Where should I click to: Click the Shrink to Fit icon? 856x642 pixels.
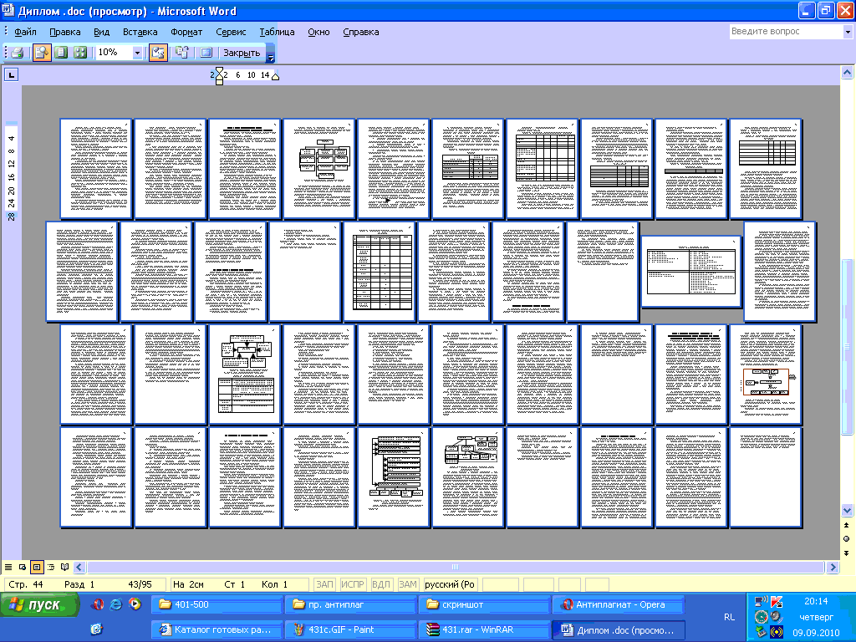pyautogui.click(x=182, y=53)
